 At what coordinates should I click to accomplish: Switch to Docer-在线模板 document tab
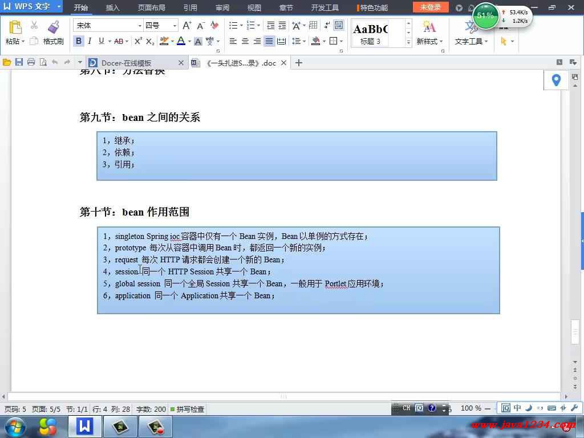pyautogui.click(x=136, y=63)
